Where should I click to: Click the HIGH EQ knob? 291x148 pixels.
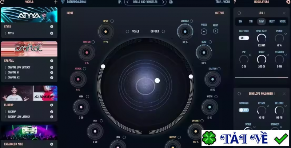pyautogui.click(x=81, y=107)
